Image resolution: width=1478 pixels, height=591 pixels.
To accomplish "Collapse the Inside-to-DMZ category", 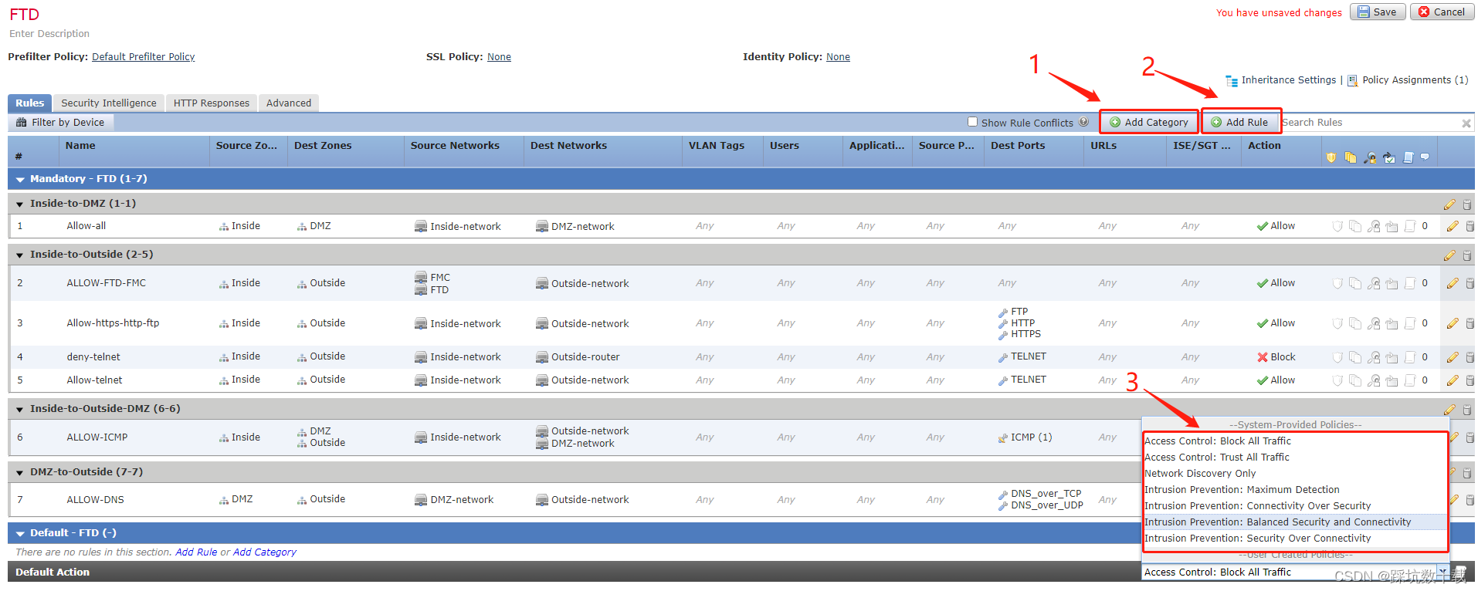I will [20, 204].
